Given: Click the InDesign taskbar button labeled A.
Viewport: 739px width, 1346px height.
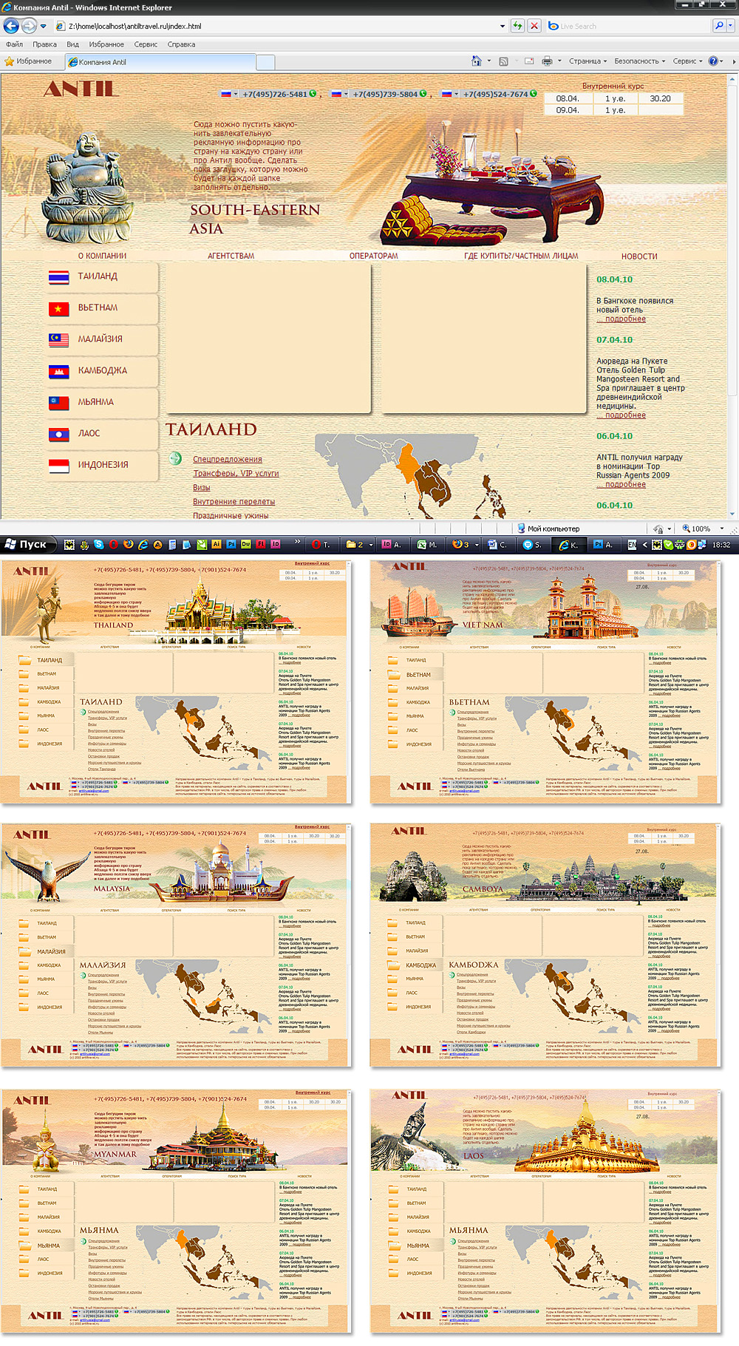Looking at the screenshot, I should [392, 545].
